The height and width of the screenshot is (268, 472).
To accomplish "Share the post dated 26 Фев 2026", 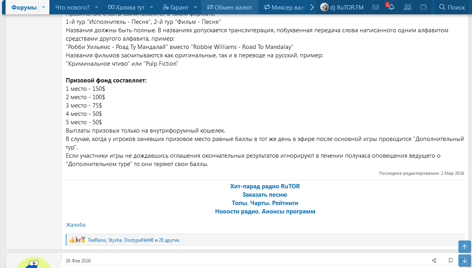I will tap(434, 260).
